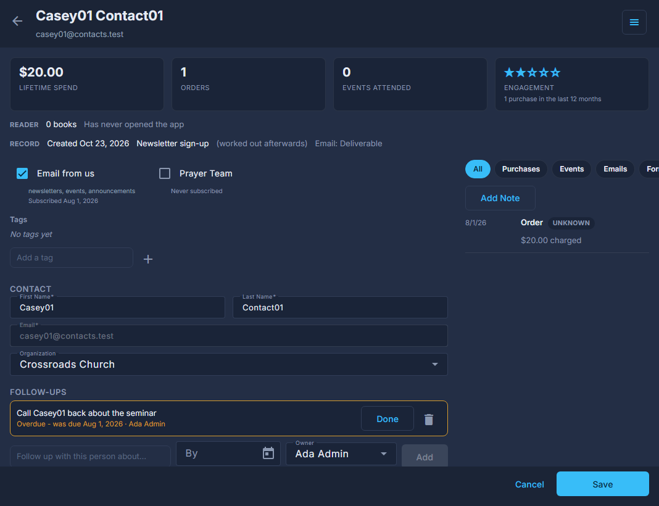The image size is (659, 506).
Task: Click the Orders stat card
Action: (x=249, y=84)
